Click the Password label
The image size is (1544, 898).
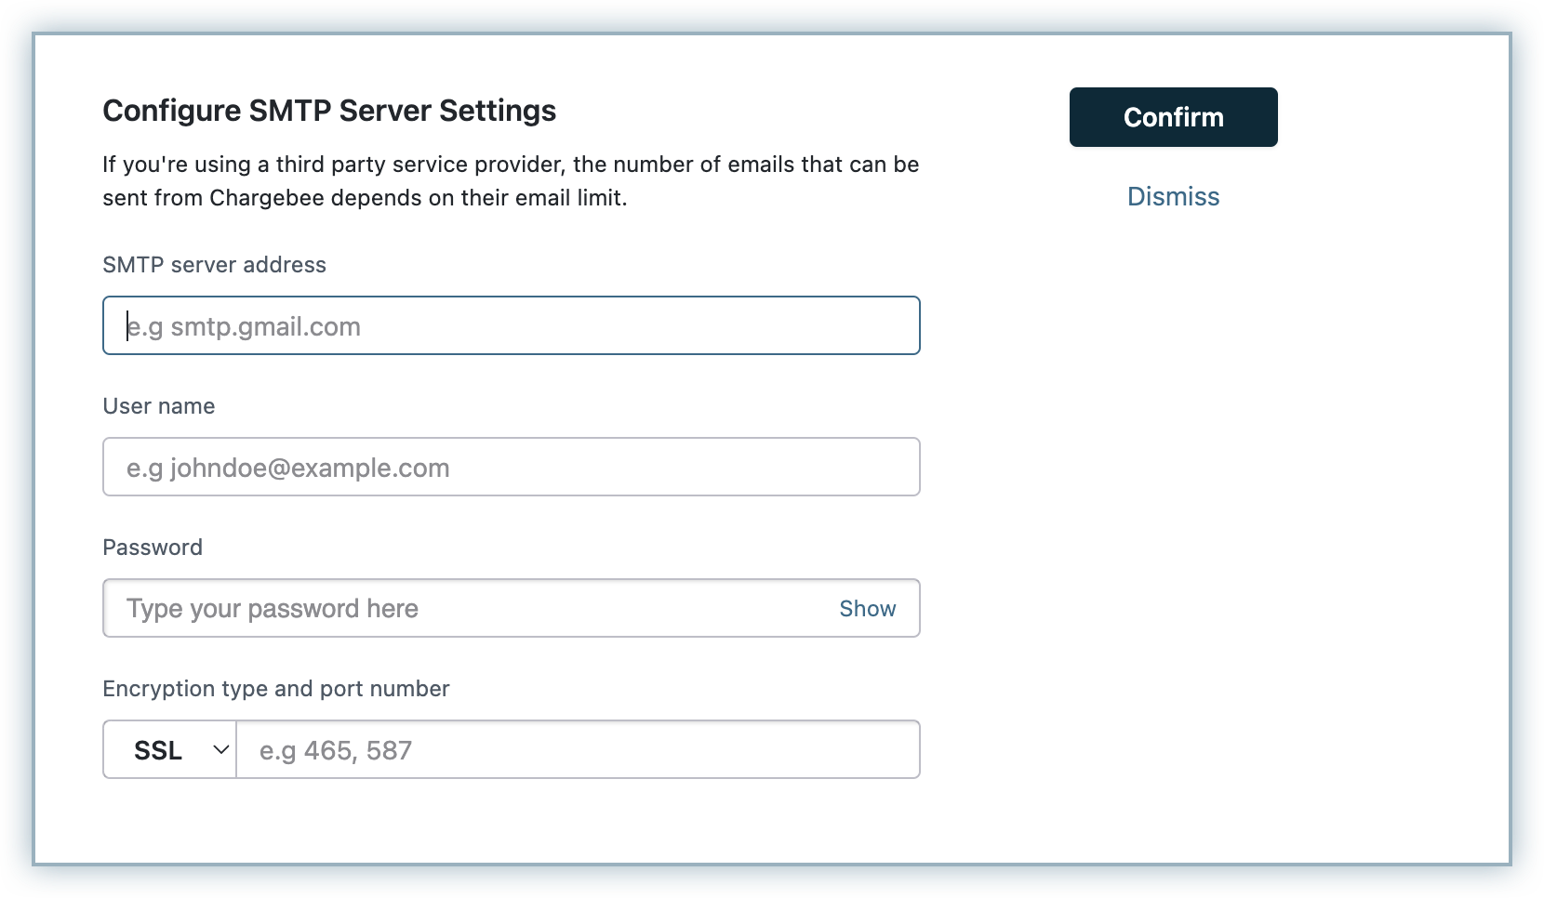coord(153,548)
